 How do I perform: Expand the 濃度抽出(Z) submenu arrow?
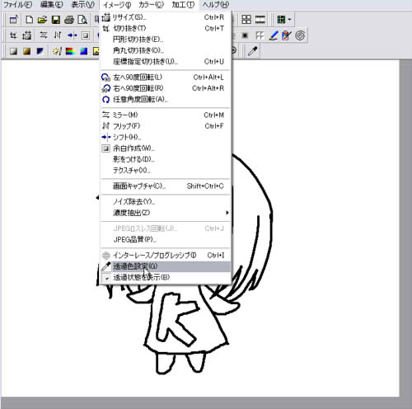tap(227, 213)
